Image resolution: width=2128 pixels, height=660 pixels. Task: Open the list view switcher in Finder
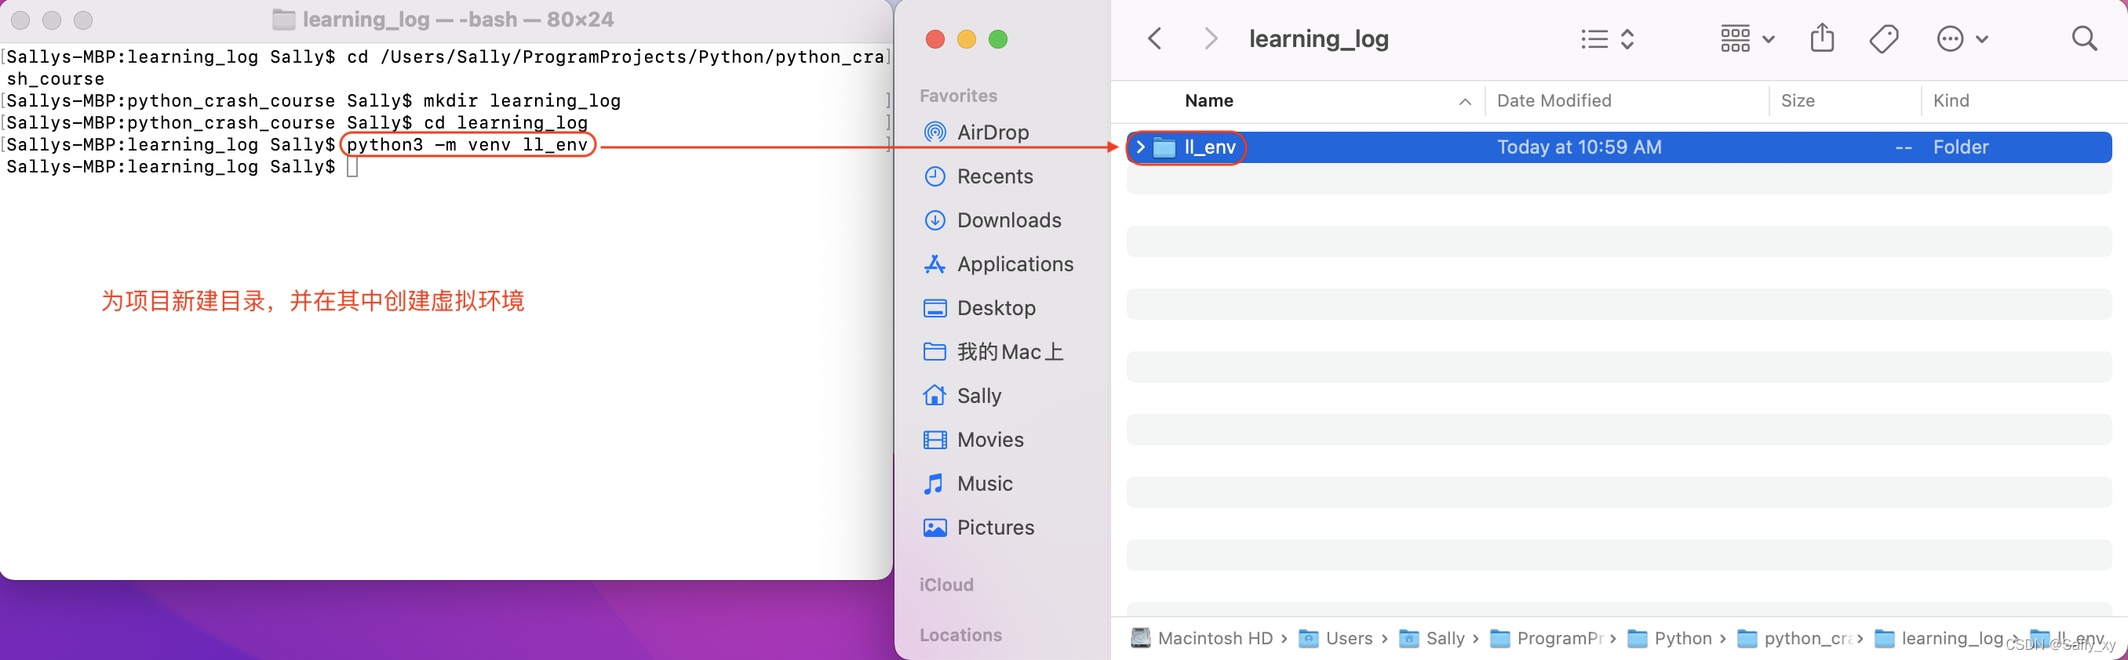click(x=1607, y=38)
